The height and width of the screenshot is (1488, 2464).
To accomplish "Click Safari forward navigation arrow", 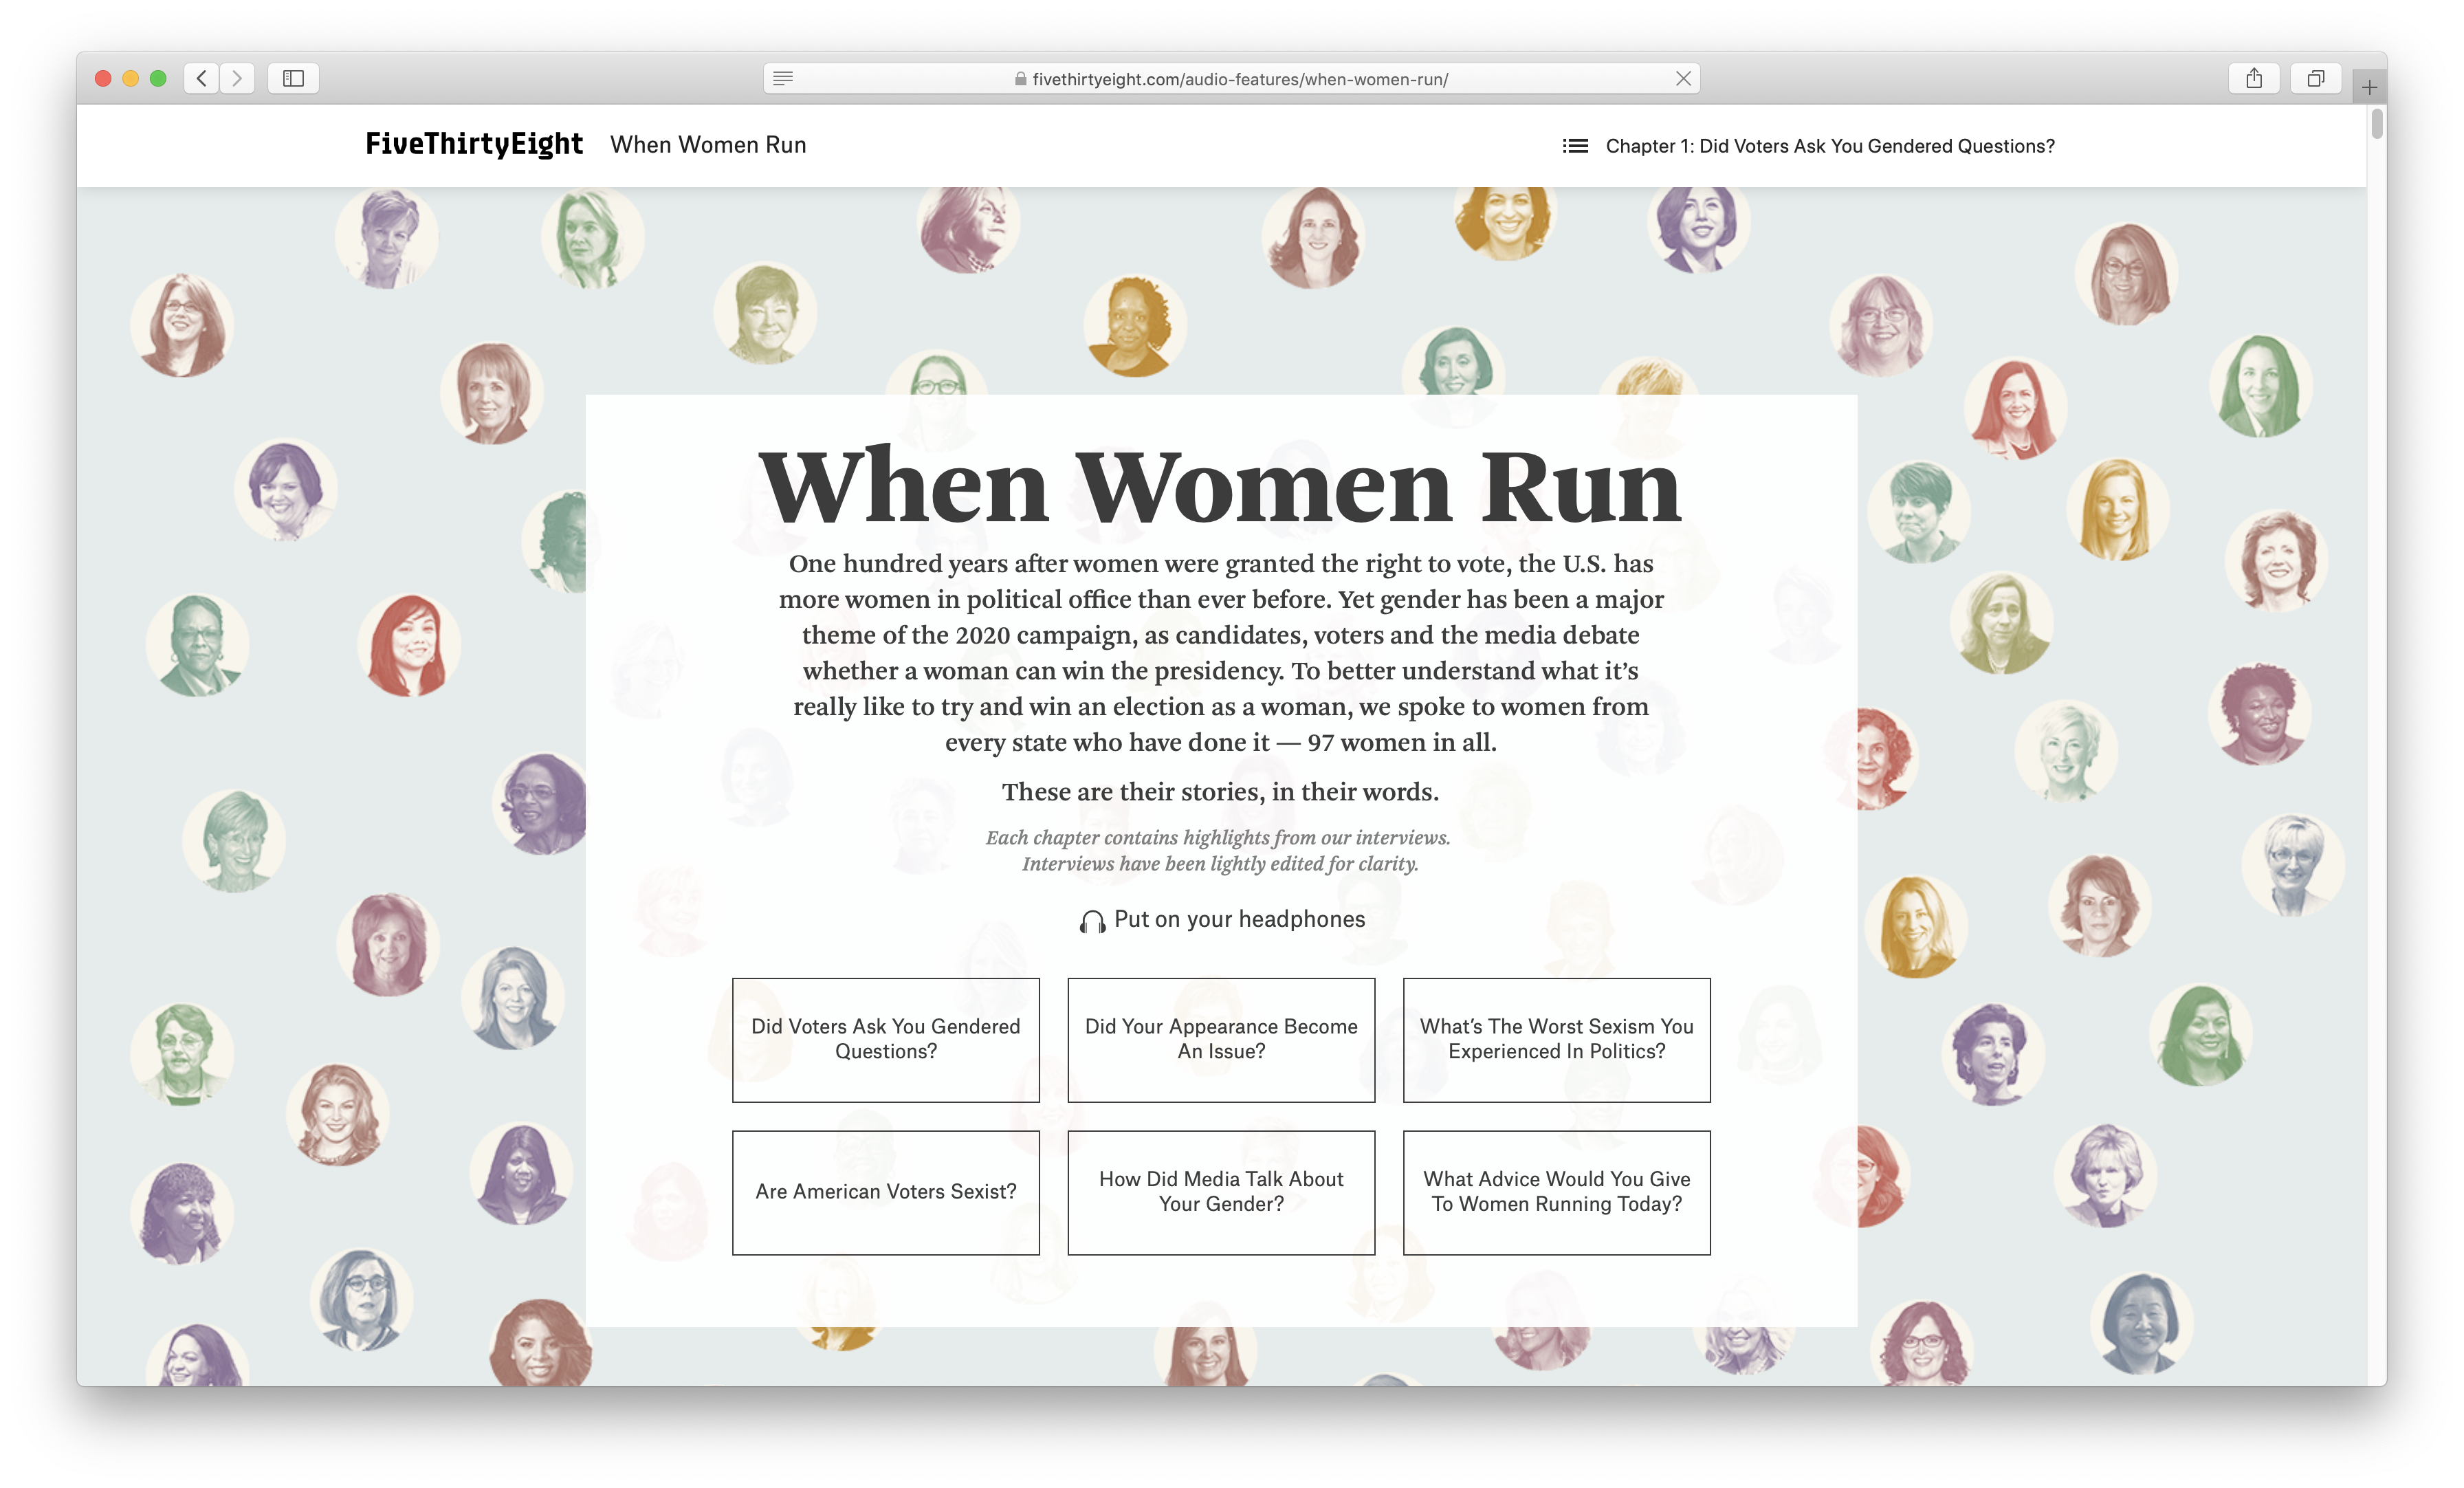I will coord(237,78).
